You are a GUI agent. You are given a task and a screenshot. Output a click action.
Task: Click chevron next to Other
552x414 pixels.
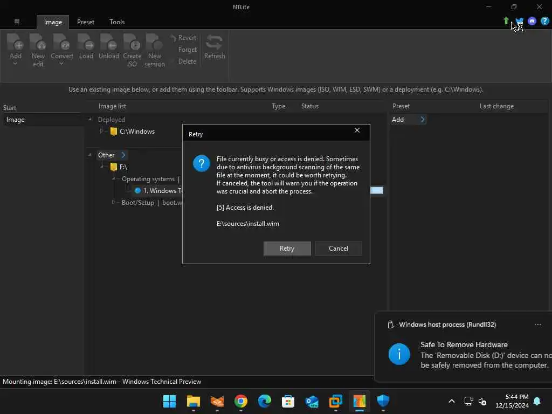(123, 155)
